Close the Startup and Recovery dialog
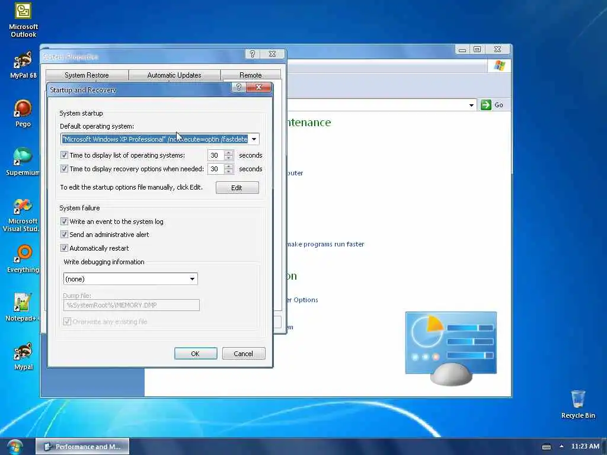This screenshot has width=607, height=455. tap(258, 87)
